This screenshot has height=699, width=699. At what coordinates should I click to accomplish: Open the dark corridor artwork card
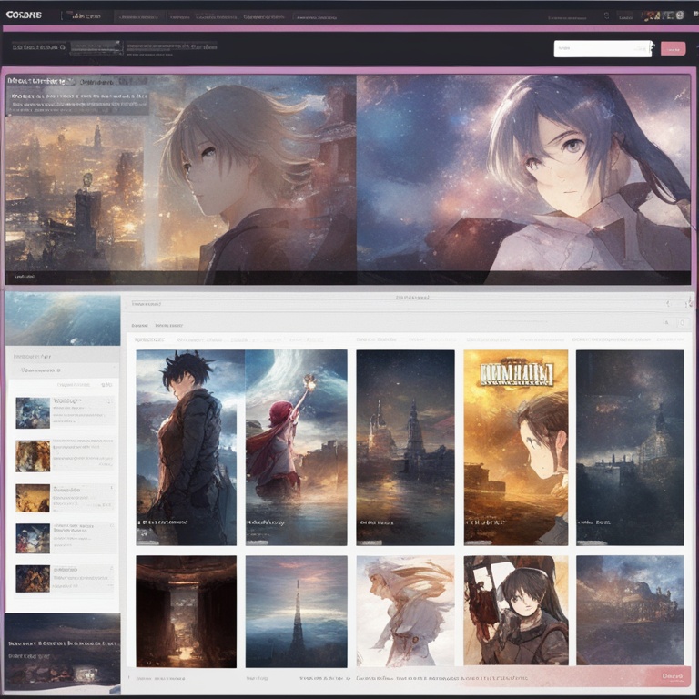187,612
